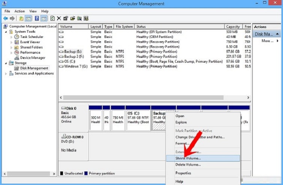Viewport: 283px width, 185px height.
Task: Click the Up One Level folder icon
Action: [x=21, y=18]
